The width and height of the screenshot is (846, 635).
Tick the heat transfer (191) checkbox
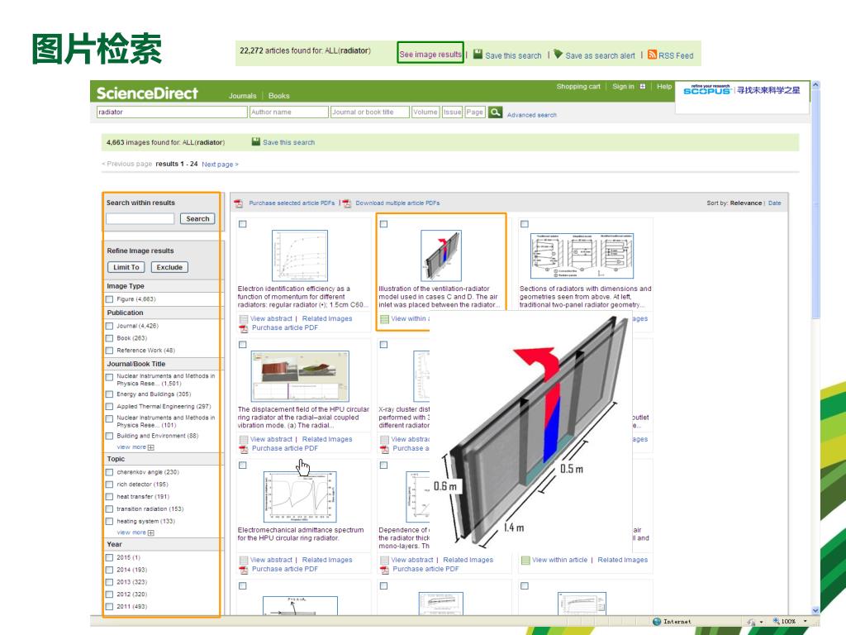pyautogui.click(x=110, y=497)
